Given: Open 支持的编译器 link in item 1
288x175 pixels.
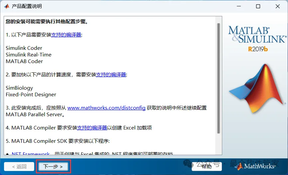Looking at the screenshot, I should (x=66, y=35).
